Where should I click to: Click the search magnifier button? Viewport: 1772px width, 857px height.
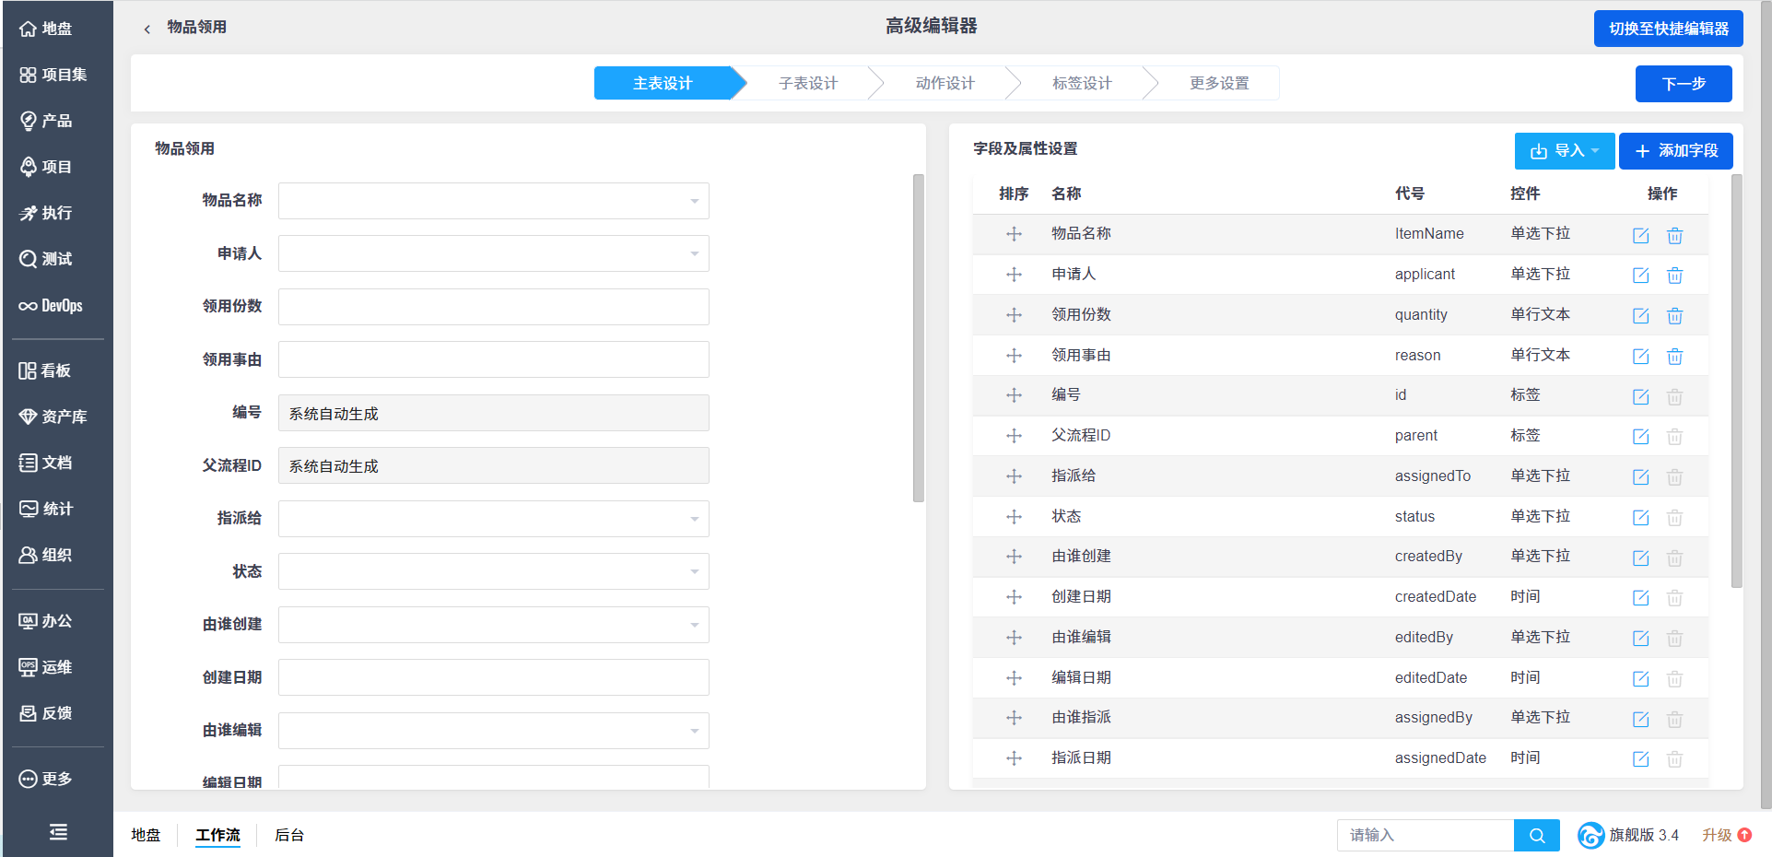pos(1536,835)
